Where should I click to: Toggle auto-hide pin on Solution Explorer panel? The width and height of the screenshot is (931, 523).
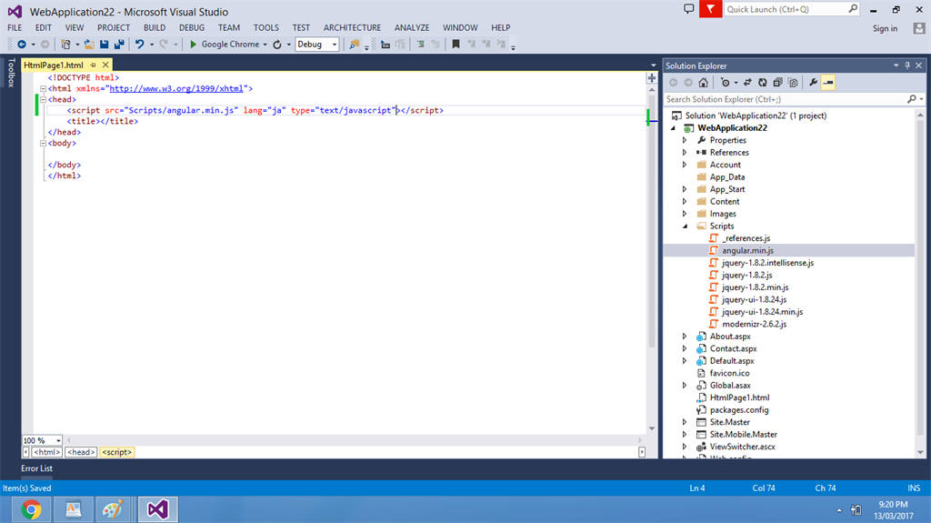point(906,65)
